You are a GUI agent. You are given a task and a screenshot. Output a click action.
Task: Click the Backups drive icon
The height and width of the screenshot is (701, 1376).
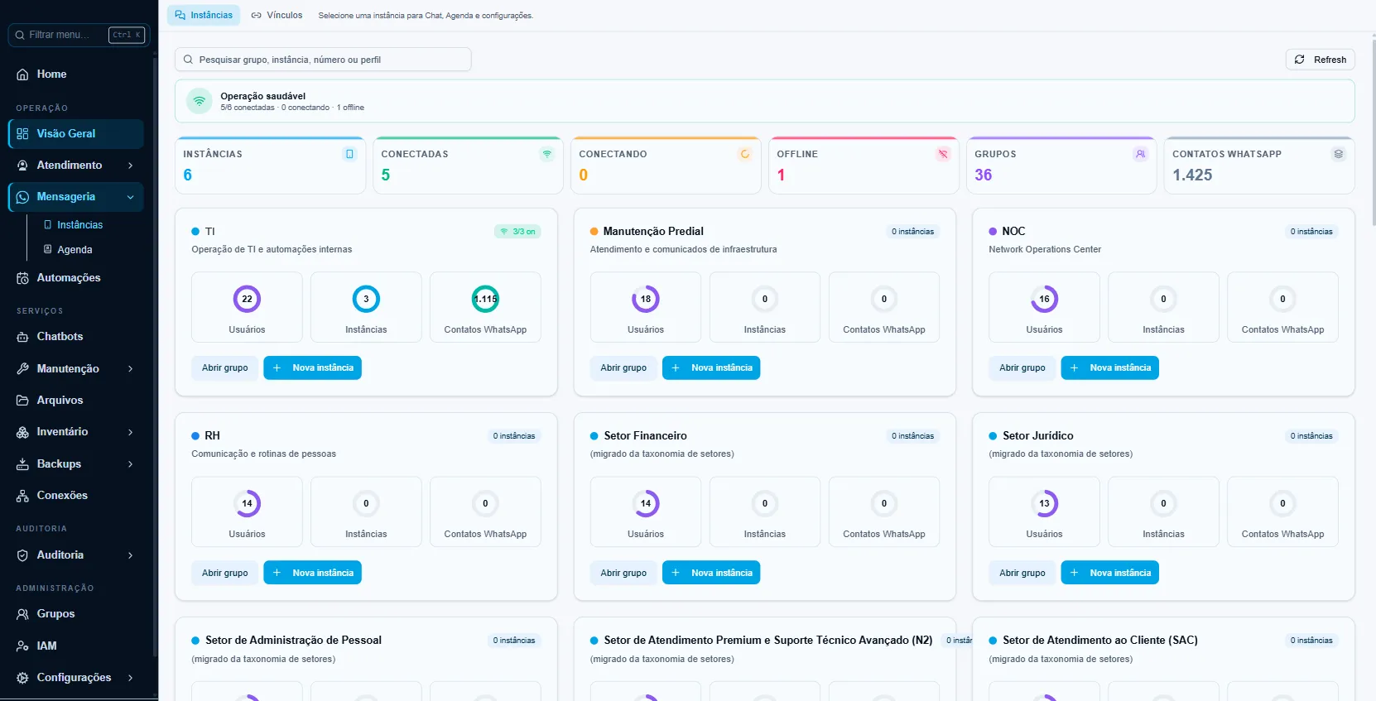tap(22, 464)
